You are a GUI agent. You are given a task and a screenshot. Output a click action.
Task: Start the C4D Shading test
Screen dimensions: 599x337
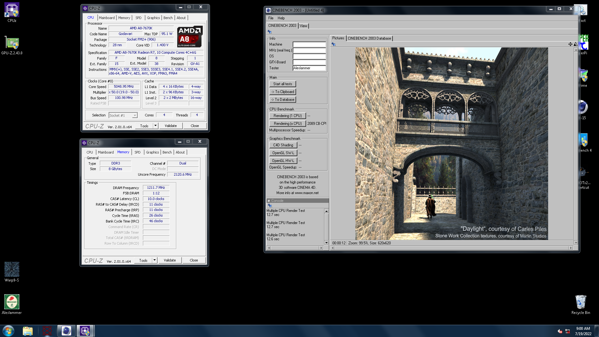[283, 145]
